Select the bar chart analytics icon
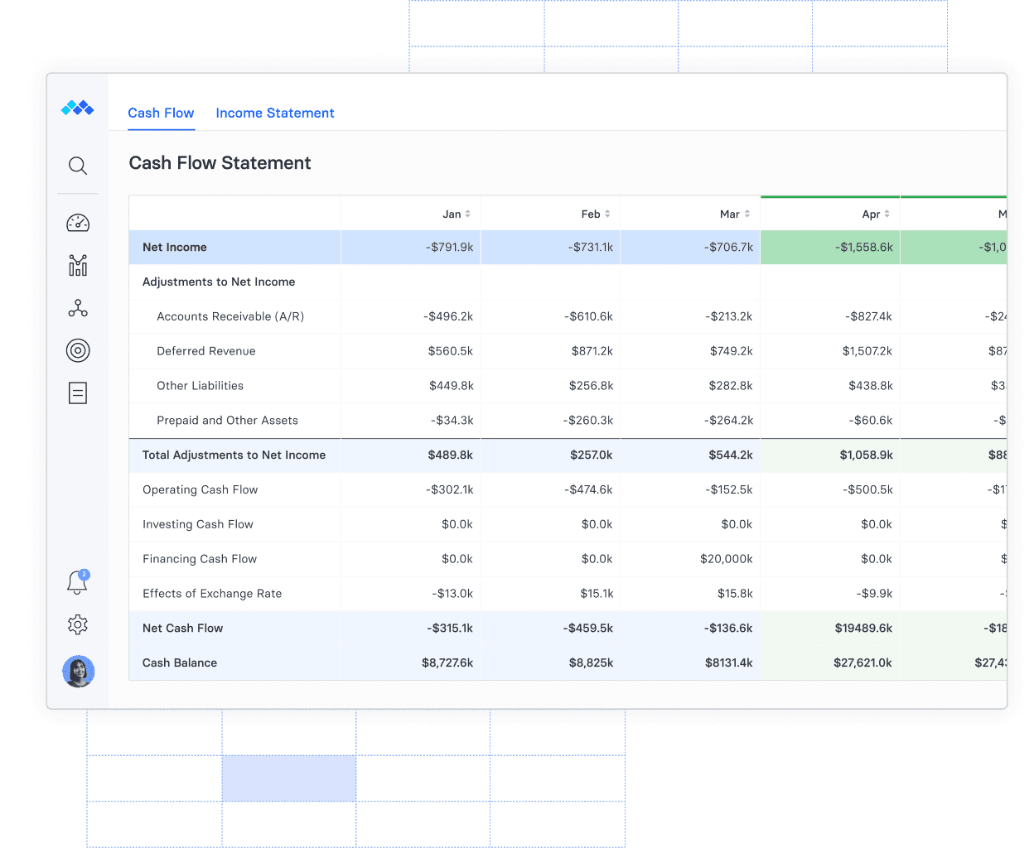This screenshot has width=1034, height=848. (78, 265)
